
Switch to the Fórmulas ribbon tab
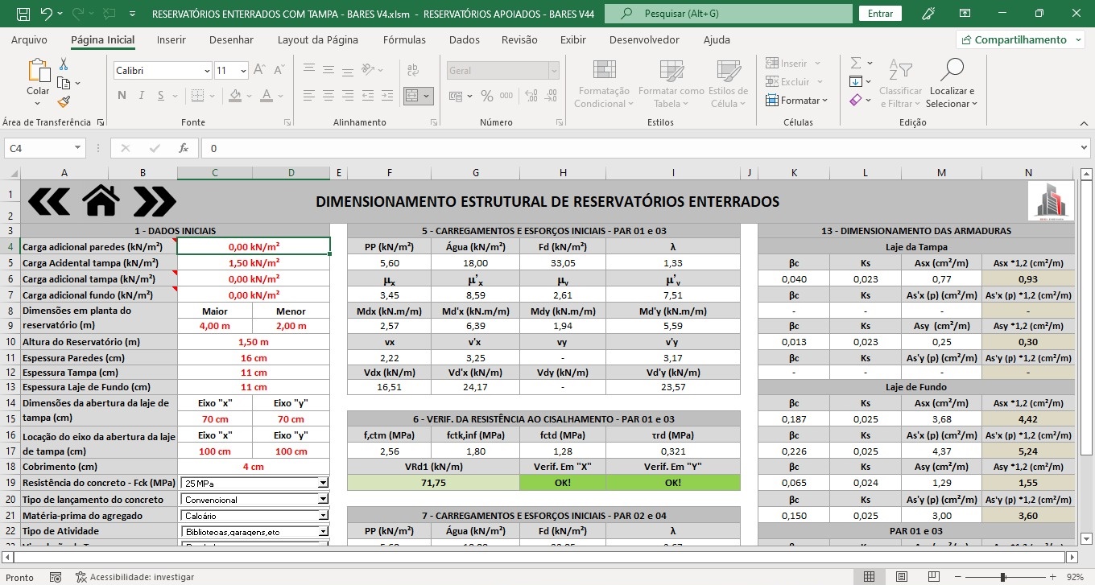(404, 39)
